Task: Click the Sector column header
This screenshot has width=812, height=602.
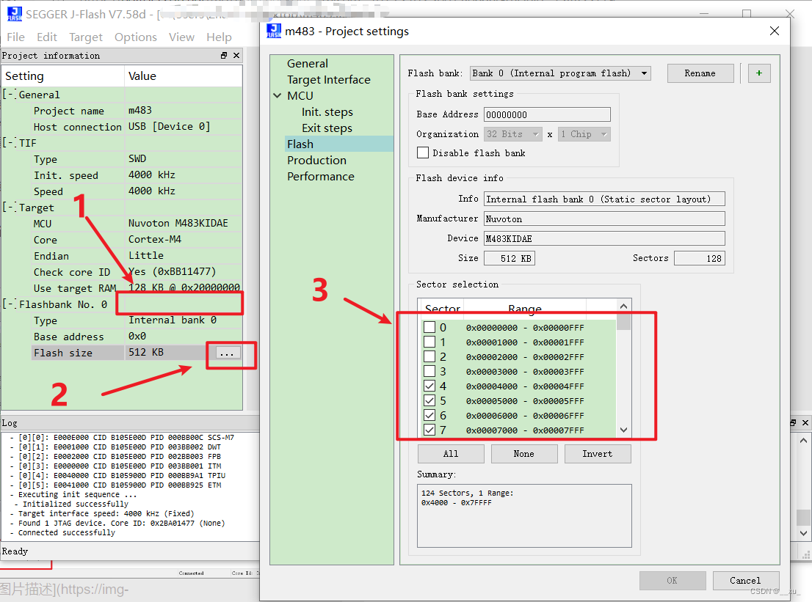Action: 443,309
